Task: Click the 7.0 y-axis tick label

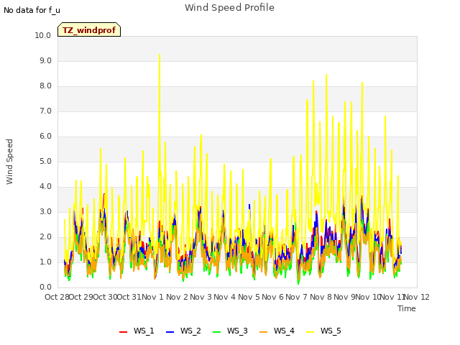Action: click(x=45, y=111)
